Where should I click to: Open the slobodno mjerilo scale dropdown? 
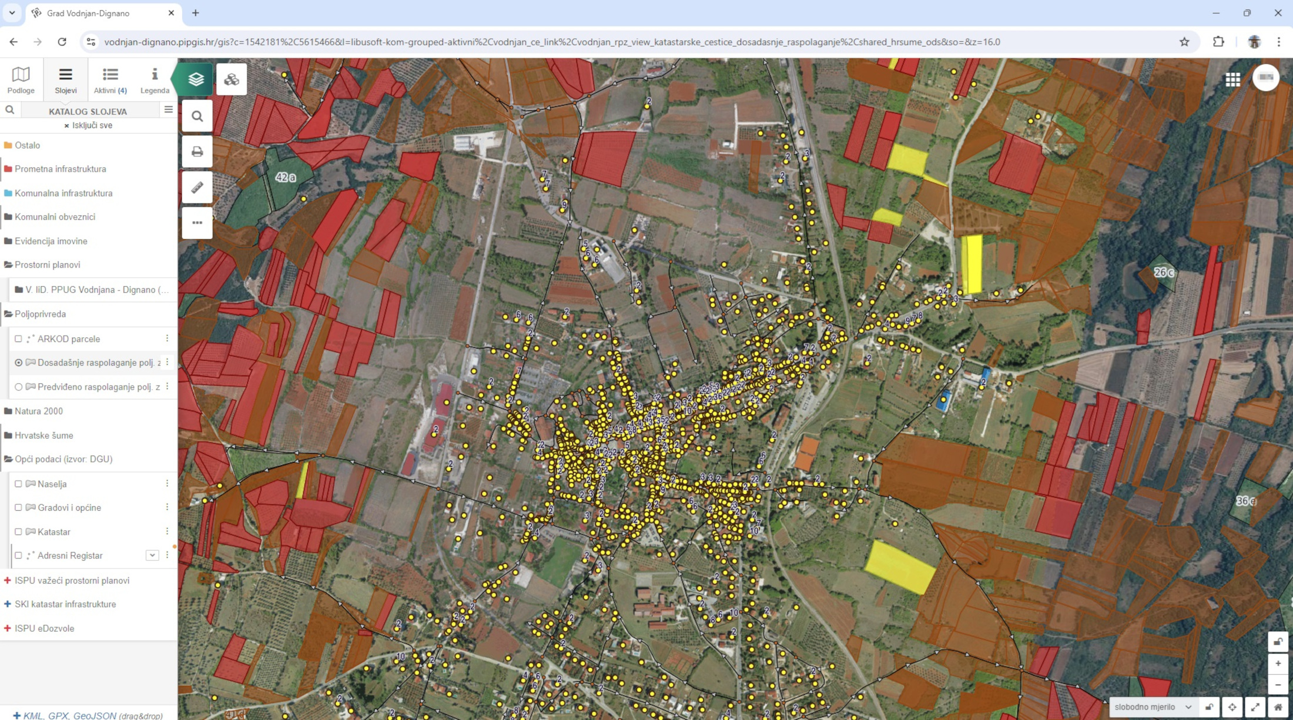point(1153,707)
